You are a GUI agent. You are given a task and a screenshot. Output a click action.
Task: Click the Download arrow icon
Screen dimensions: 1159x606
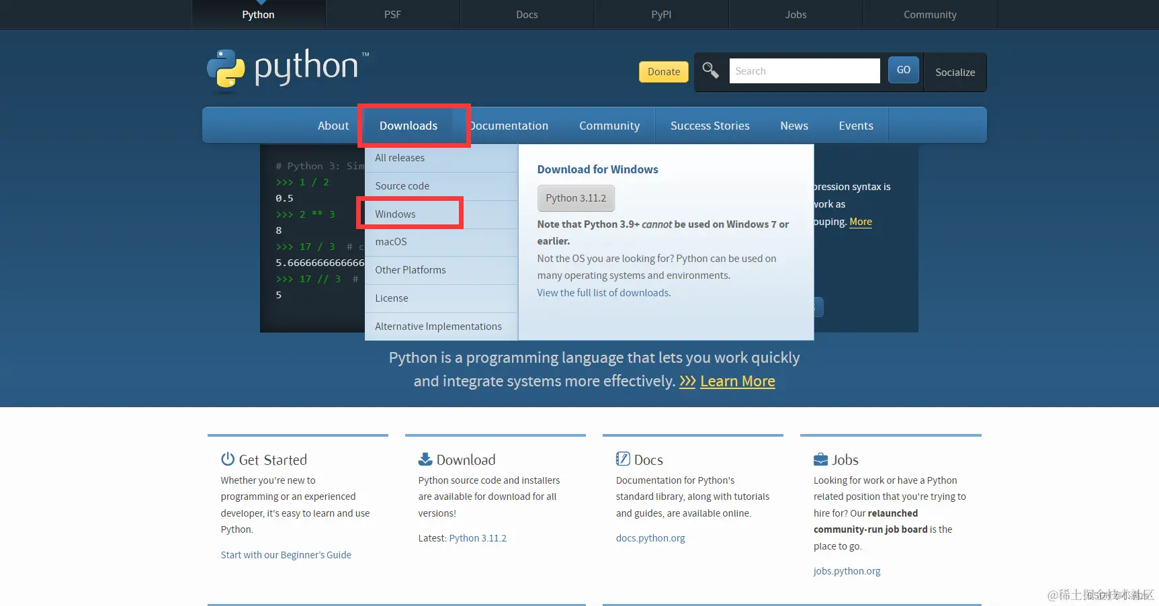coord(425,459)
